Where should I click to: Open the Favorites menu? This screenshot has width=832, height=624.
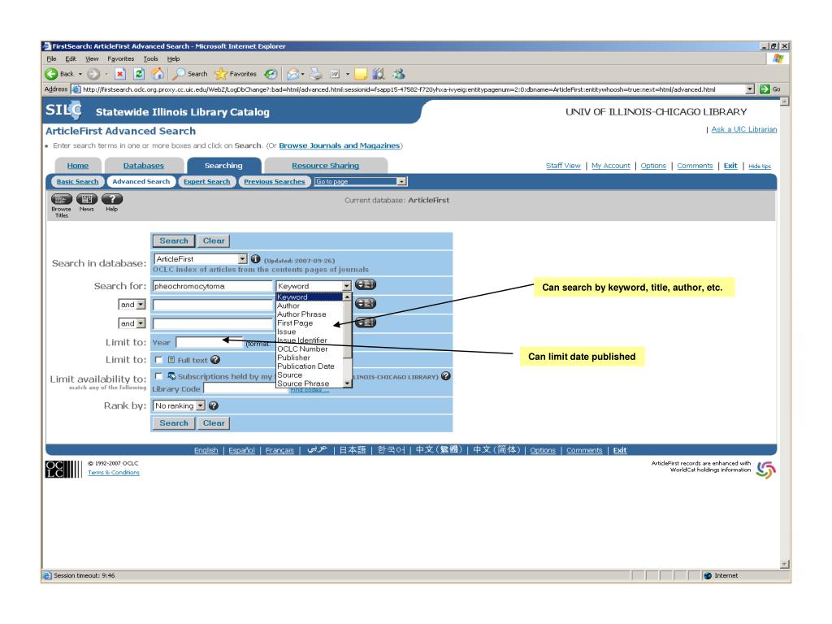[120, 58]
